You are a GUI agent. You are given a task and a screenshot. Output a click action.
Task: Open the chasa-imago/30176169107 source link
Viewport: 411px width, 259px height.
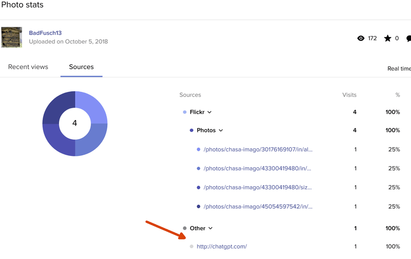click(258, 150)
